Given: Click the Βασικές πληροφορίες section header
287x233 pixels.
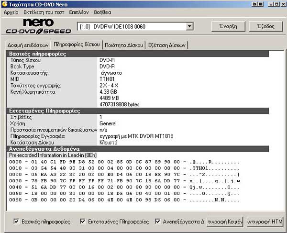Looking at the screenshot, I should 138,54.
